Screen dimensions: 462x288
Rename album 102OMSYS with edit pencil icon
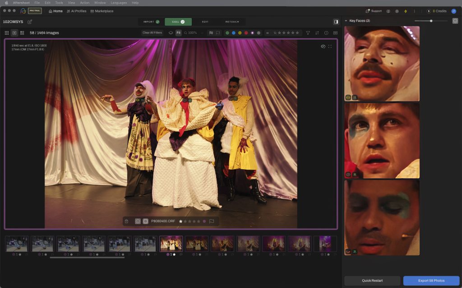(x=30, y=22)
